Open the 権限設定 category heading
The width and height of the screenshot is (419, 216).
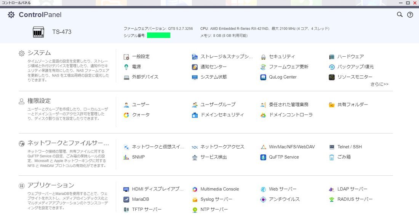[x=39, y=101]
